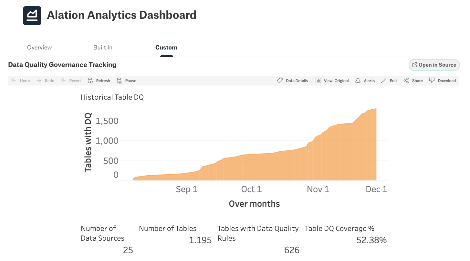Click the Sep 1 axis label
The height and width of the screenshot is (261, 470).
click(x=186, y=189)
